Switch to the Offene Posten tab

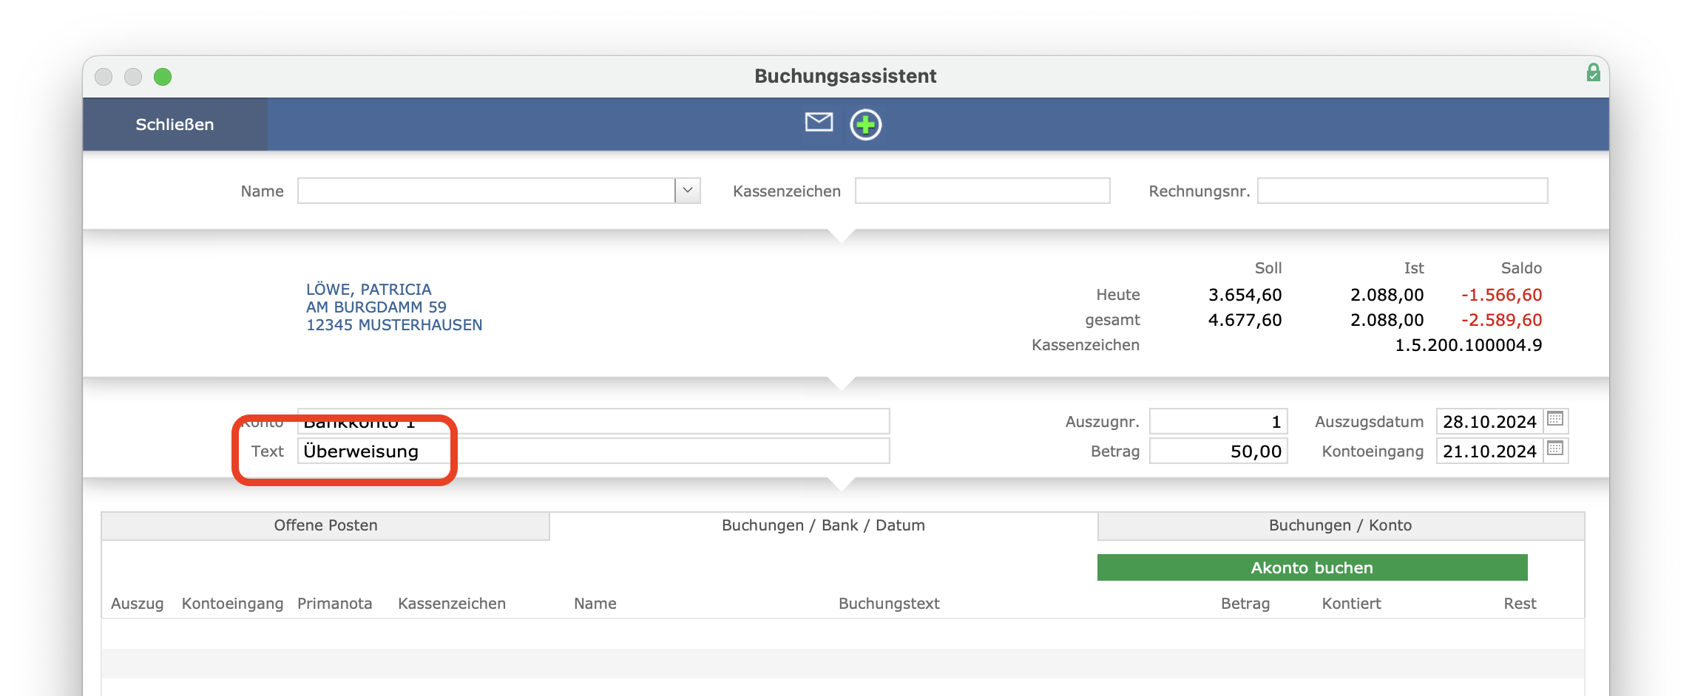pyautogui.click(x=325, y=525)
